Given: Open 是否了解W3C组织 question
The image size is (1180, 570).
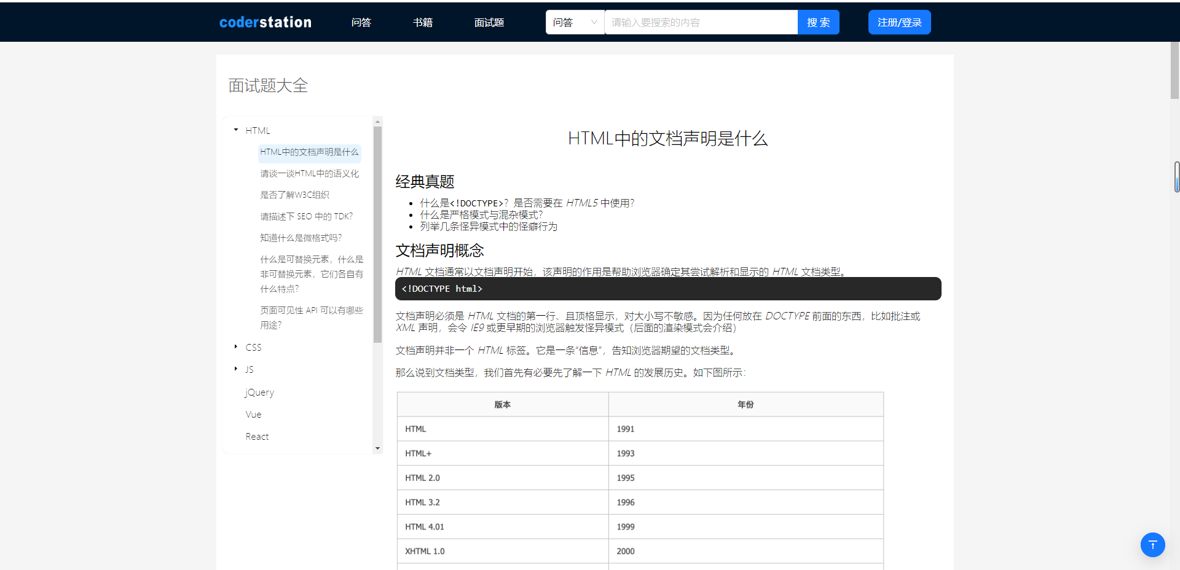Looking at the screenshot, I should tap(294, 195).
